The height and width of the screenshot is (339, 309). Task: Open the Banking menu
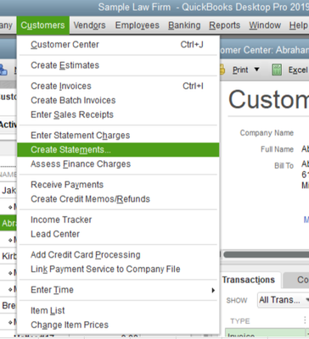(x=184, y=25)
